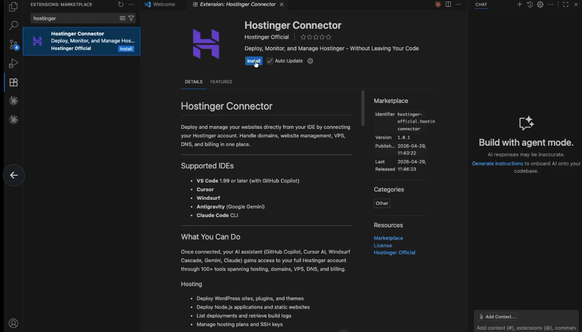Image resolution: width=582 pixels, height=332 pixels.
Task: Click the Cursor list item
Action: coord(205,189)
